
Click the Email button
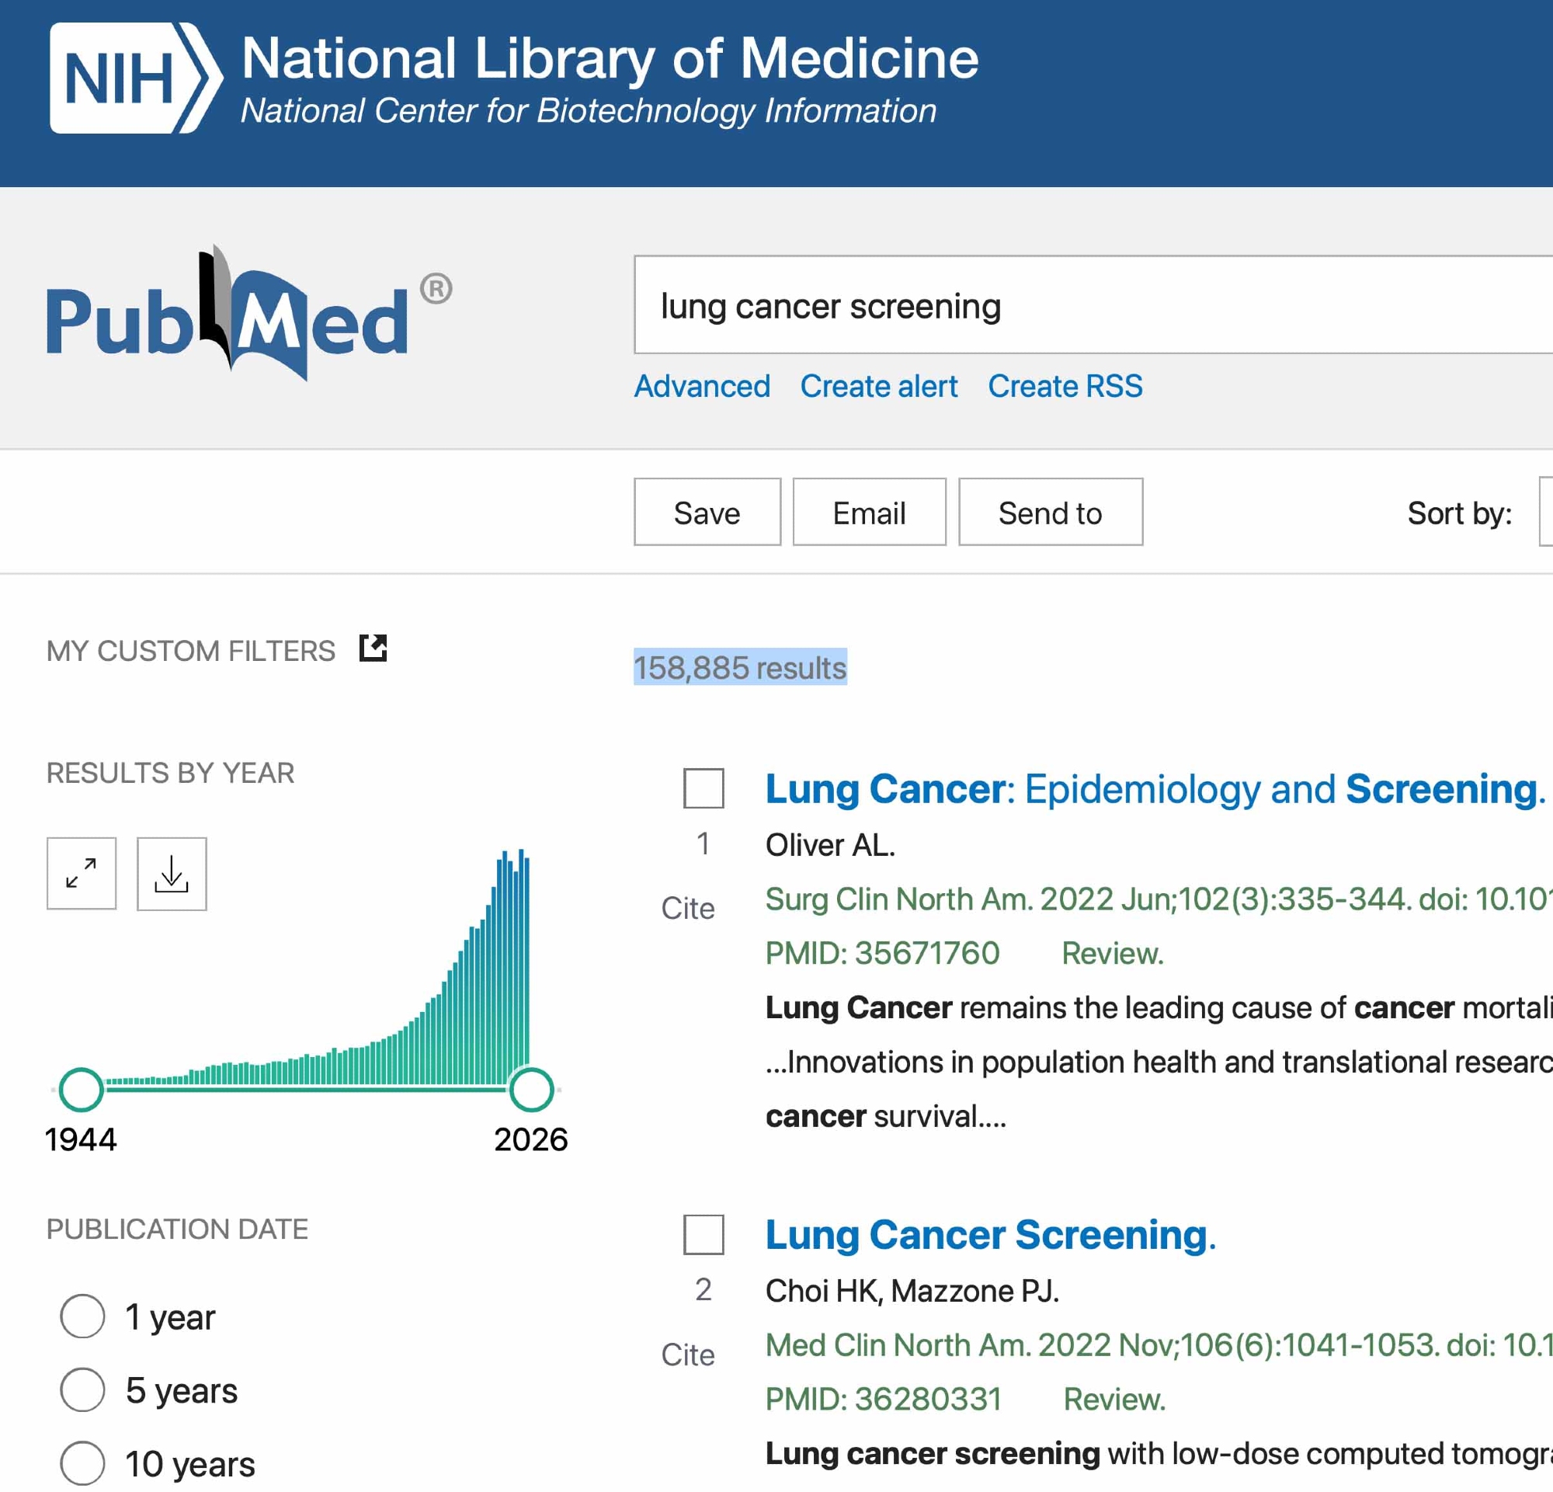pyautogui.click(x=868, y=513)
